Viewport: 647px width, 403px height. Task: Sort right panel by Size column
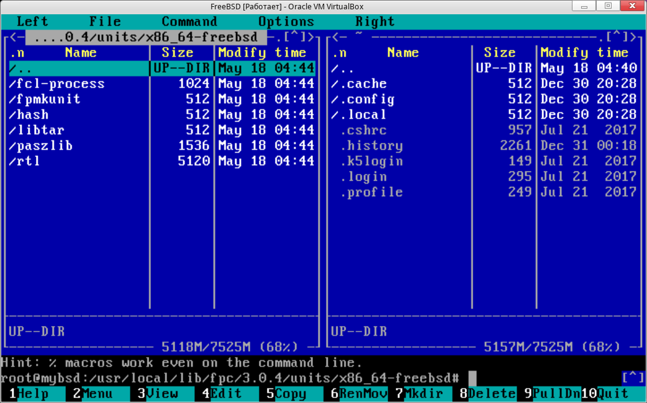499,53
